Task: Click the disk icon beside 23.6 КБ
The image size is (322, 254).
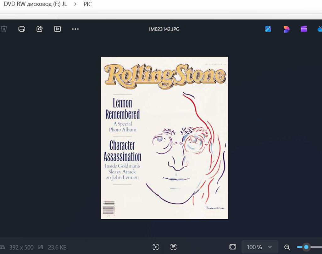Action: (x=41, y=247)
